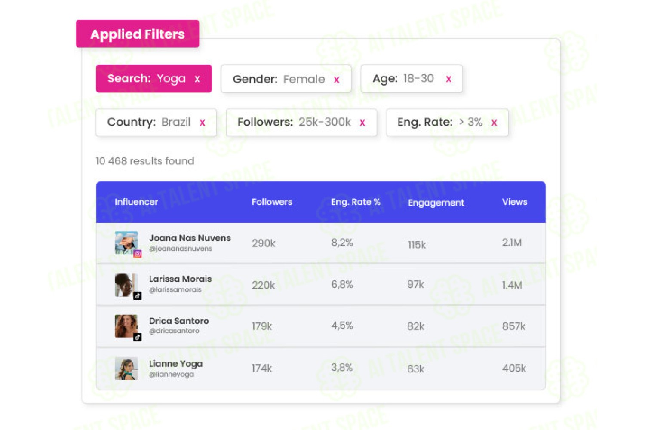
Task: Remove the Country: Brazil filter via x
Action: click(203, 123)
